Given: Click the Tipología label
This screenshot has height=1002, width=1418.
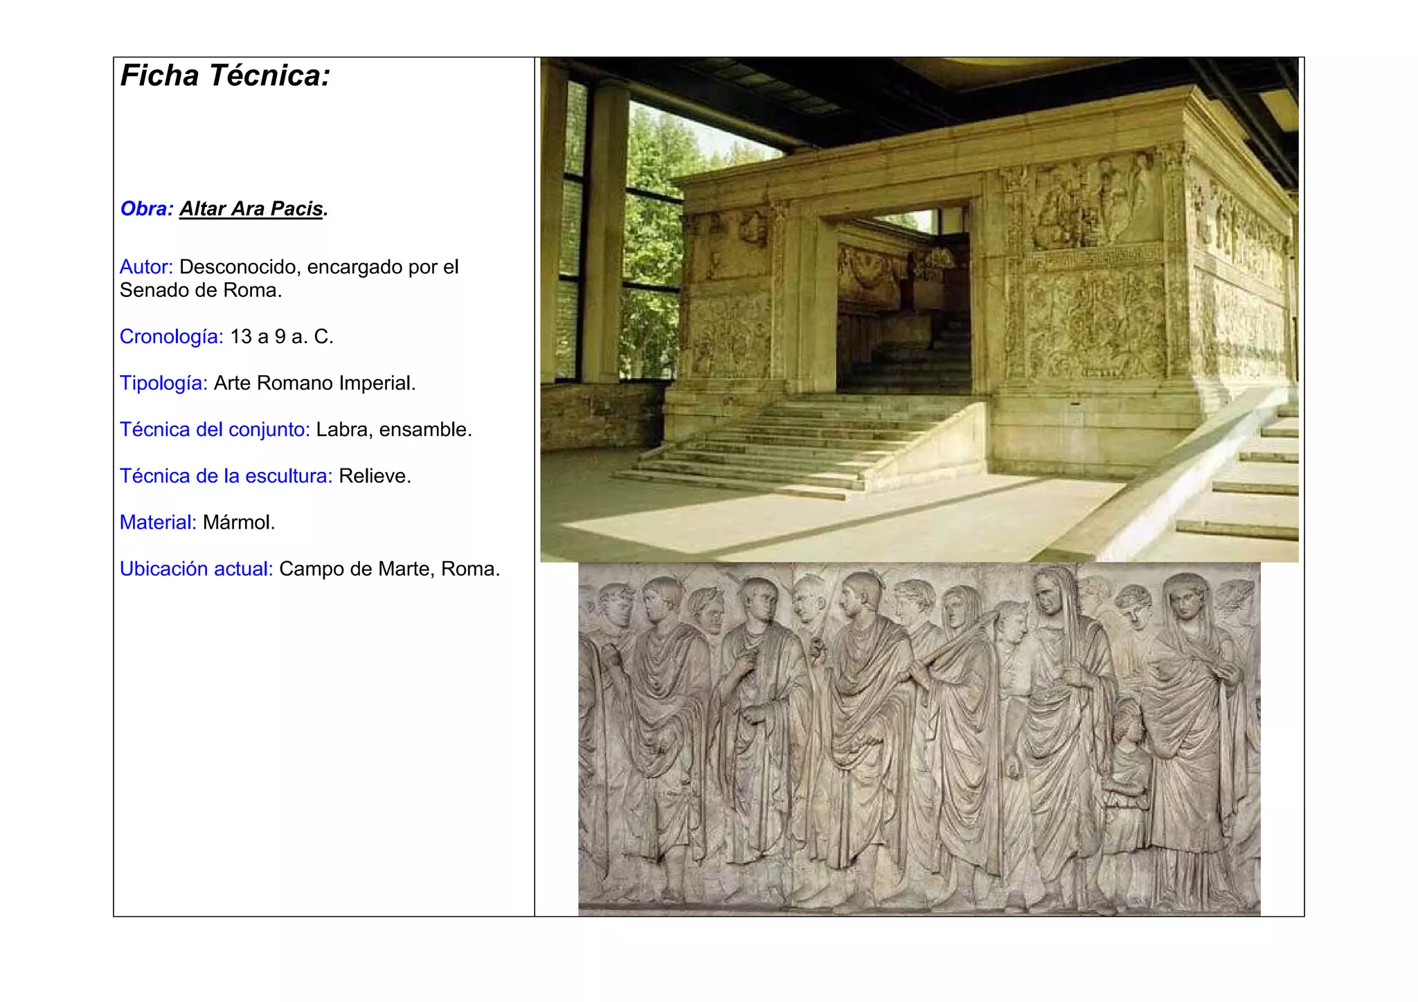Looking at the screenshot, I should coord(163,383).
